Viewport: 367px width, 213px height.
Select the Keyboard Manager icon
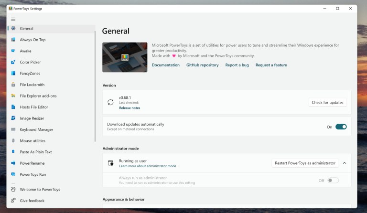point(13,129)
